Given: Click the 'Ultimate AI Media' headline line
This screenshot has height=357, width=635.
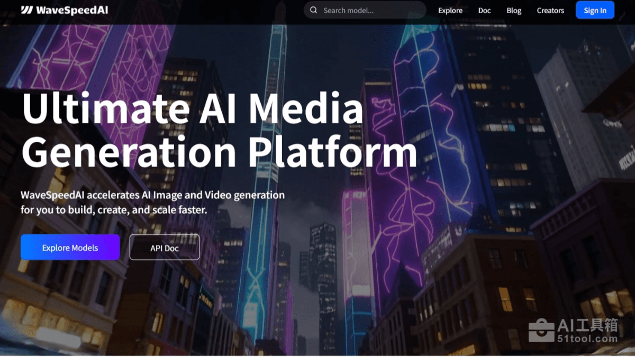Looking at the screenshot, I should pyautogui.click(x=192, y=108).
